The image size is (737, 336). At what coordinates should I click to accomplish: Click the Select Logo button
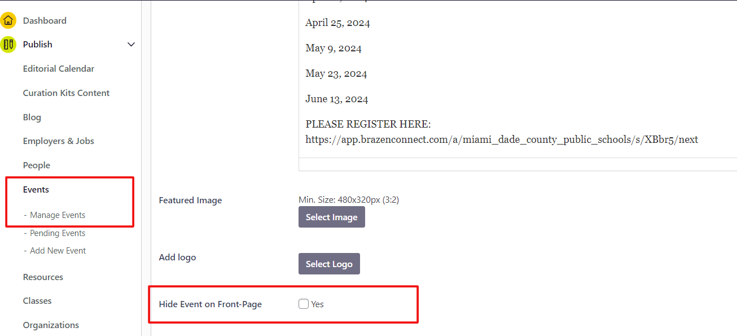[x=329, y=264]
